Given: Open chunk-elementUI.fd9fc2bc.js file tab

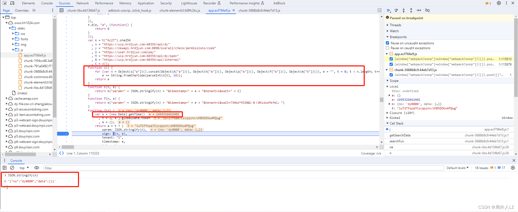Looking at the screenshot, I should 180,10.
